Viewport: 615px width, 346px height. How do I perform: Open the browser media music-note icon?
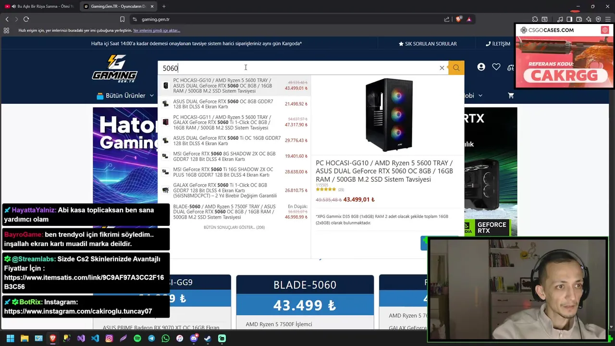(560, 19)
